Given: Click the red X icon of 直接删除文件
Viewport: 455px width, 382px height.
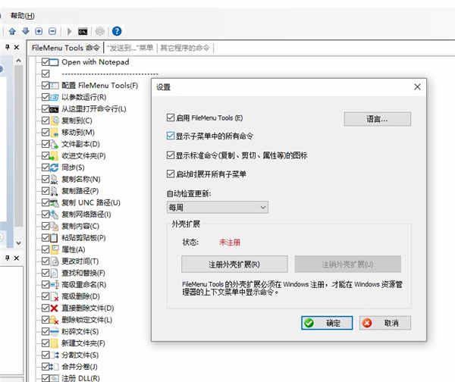Looking at the screenshot, I should 55,308.
